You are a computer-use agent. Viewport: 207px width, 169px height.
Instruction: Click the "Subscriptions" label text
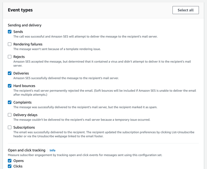pos(24,127)
